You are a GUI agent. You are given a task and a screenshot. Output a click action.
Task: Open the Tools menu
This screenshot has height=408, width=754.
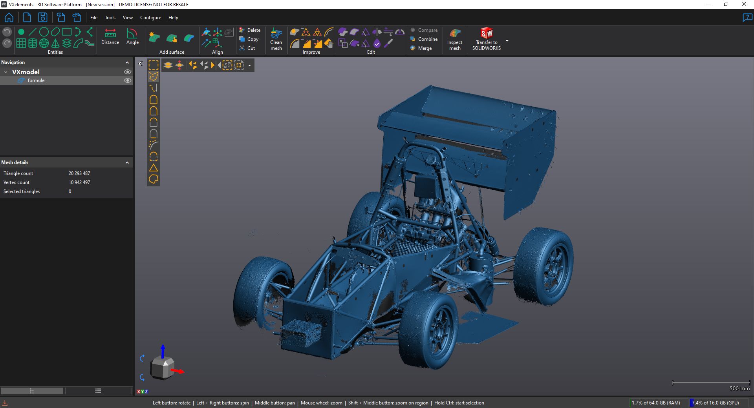[x=110, y=18]
